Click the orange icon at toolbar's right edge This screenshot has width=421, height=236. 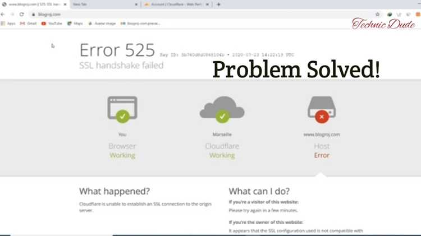click(x=418, y=15)
